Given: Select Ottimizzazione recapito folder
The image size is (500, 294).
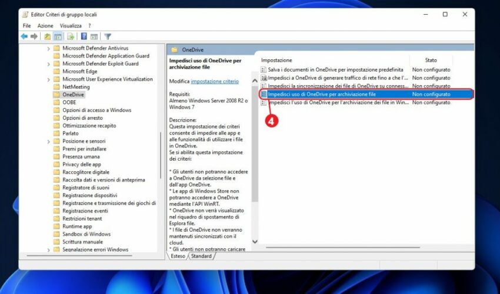Looking at the screenshot, I should pos(89,126).
